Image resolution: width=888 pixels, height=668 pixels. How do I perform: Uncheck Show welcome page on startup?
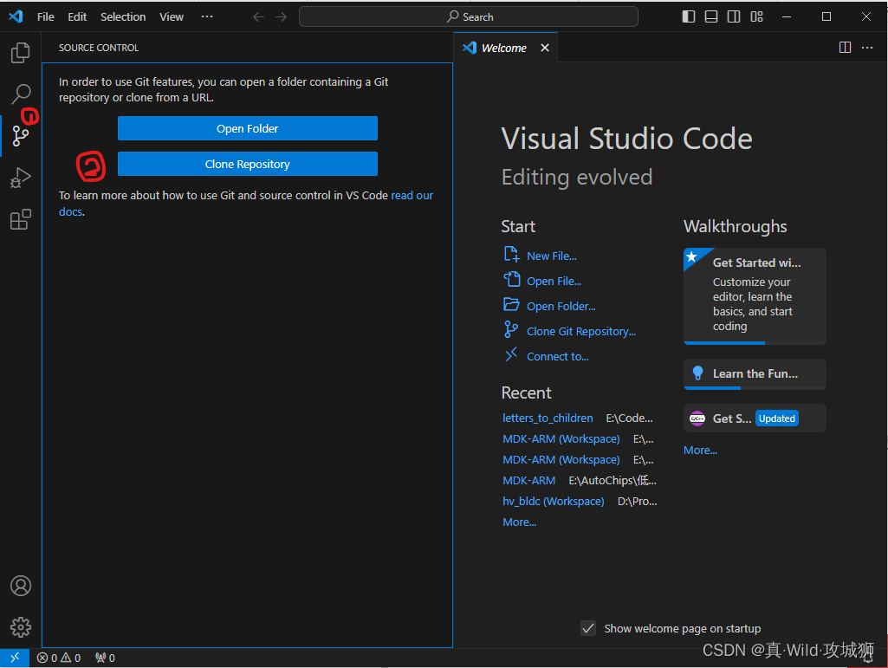(x=588, y=628)
